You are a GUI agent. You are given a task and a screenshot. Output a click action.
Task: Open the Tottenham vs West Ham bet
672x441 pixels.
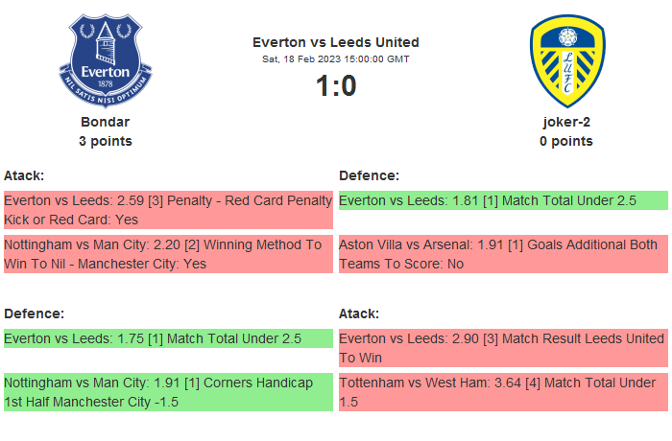click(503, 392)
